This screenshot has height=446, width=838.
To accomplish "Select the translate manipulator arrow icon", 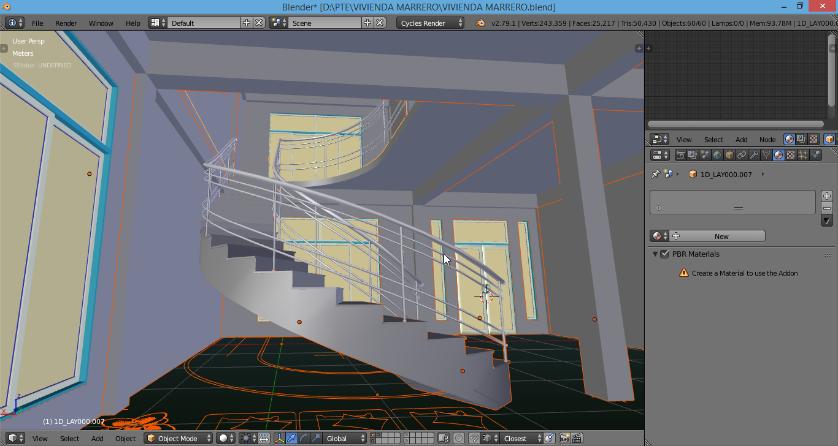I will click(x=291, y=438).
